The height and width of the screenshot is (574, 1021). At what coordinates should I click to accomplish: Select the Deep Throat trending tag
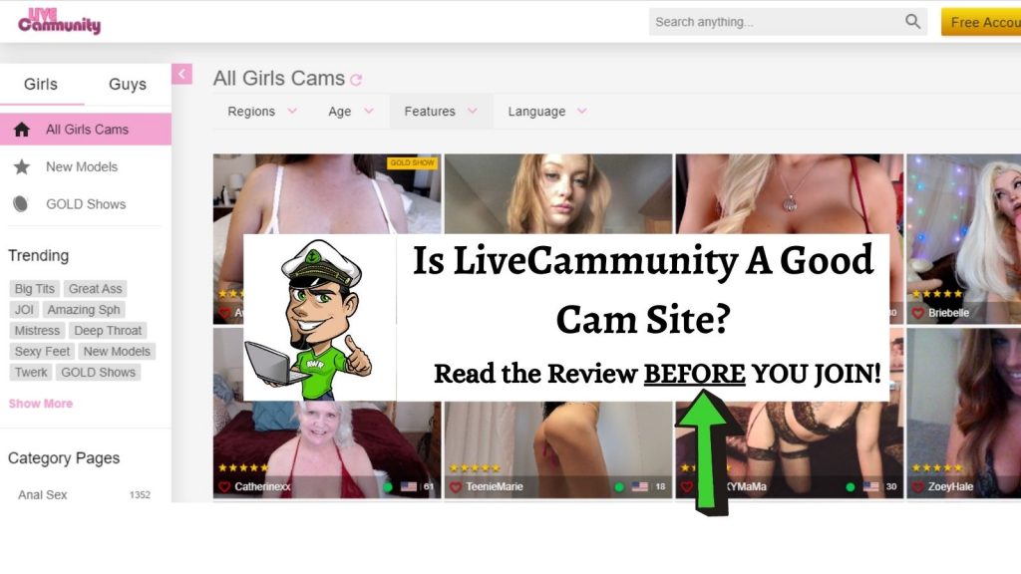coord(108,331)
